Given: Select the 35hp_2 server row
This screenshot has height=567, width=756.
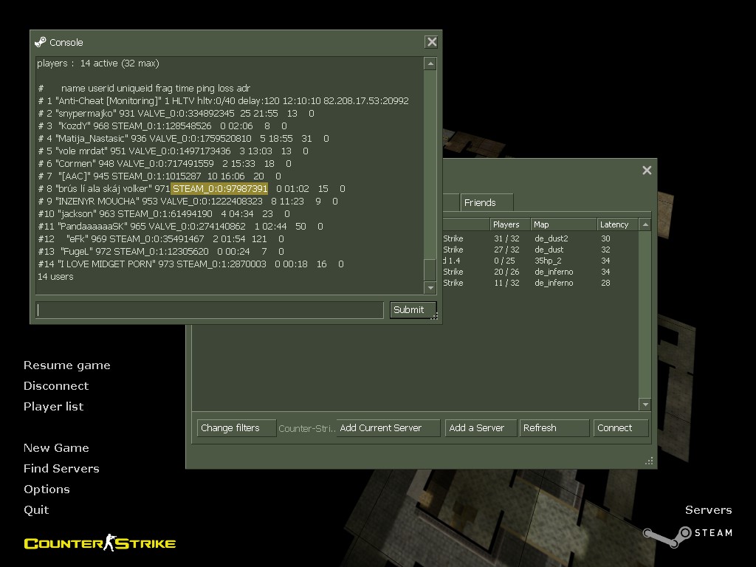Looking at the screenshot, I should coord(540,261).
